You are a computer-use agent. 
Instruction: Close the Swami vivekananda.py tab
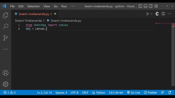[55, 14]
